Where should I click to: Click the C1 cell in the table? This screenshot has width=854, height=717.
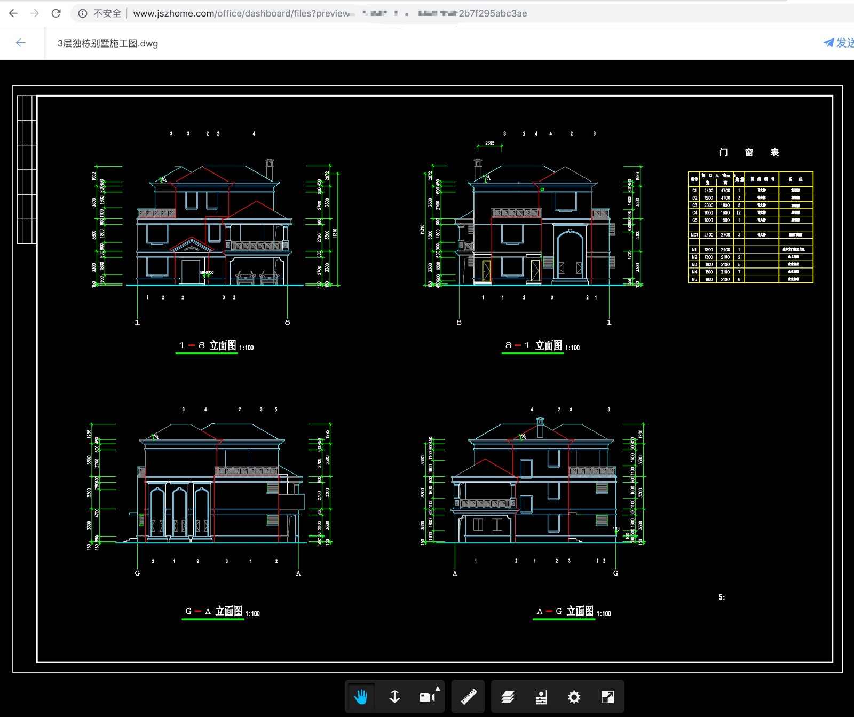click(x=694, y=191)
